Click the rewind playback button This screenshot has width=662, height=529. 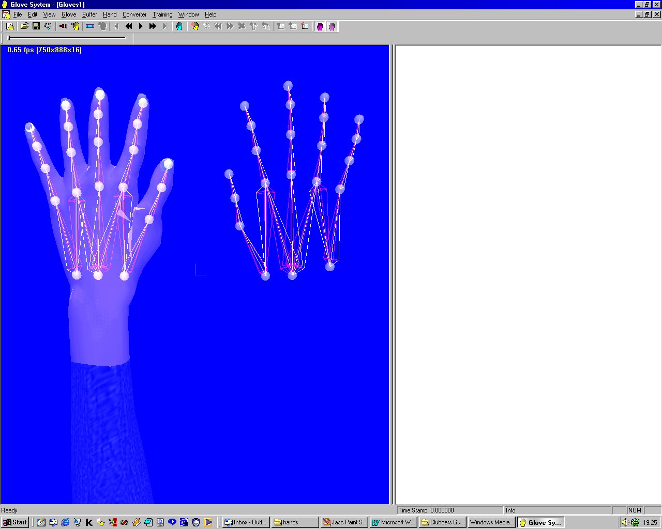tap(129, 26)
